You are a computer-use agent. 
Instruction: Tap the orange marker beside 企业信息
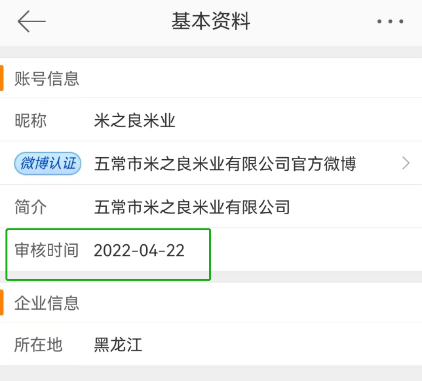2,303
